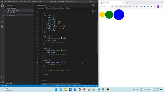The image size is (164, 92).
Task: Open the Accounts menu in activity bar
Action: [3, 77]
